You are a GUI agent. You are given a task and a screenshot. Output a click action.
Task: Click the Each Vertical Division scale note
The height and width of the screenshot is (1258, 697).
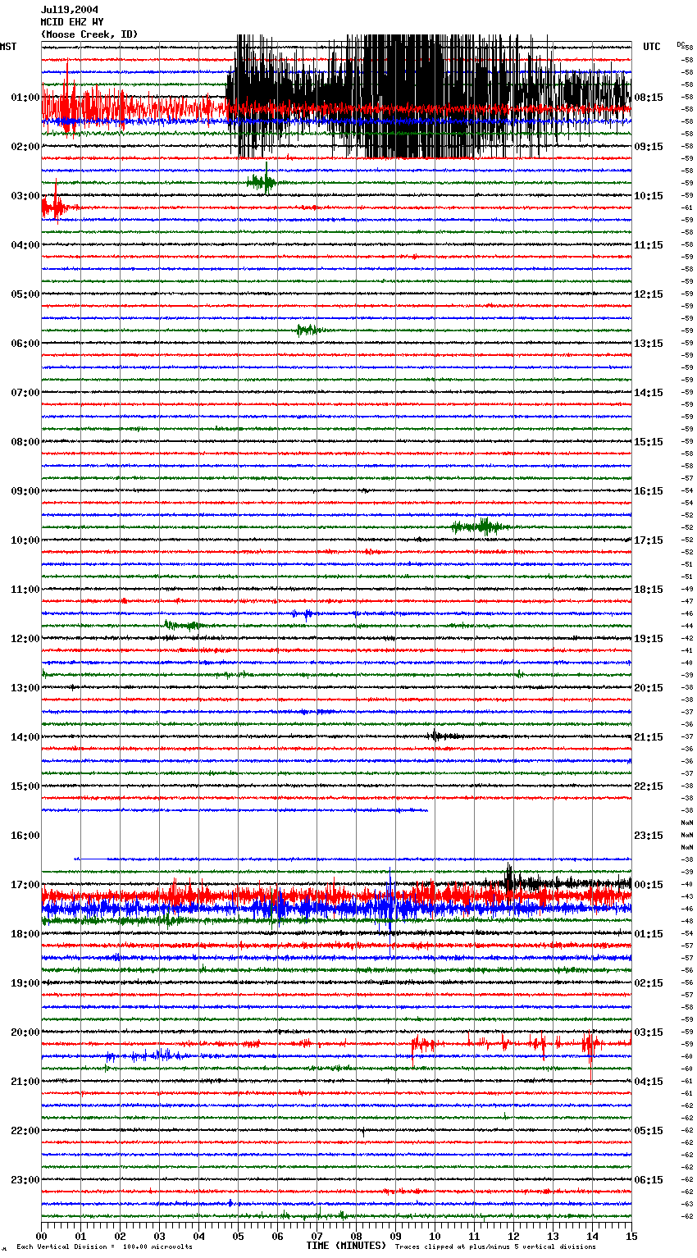(104, 1247)
